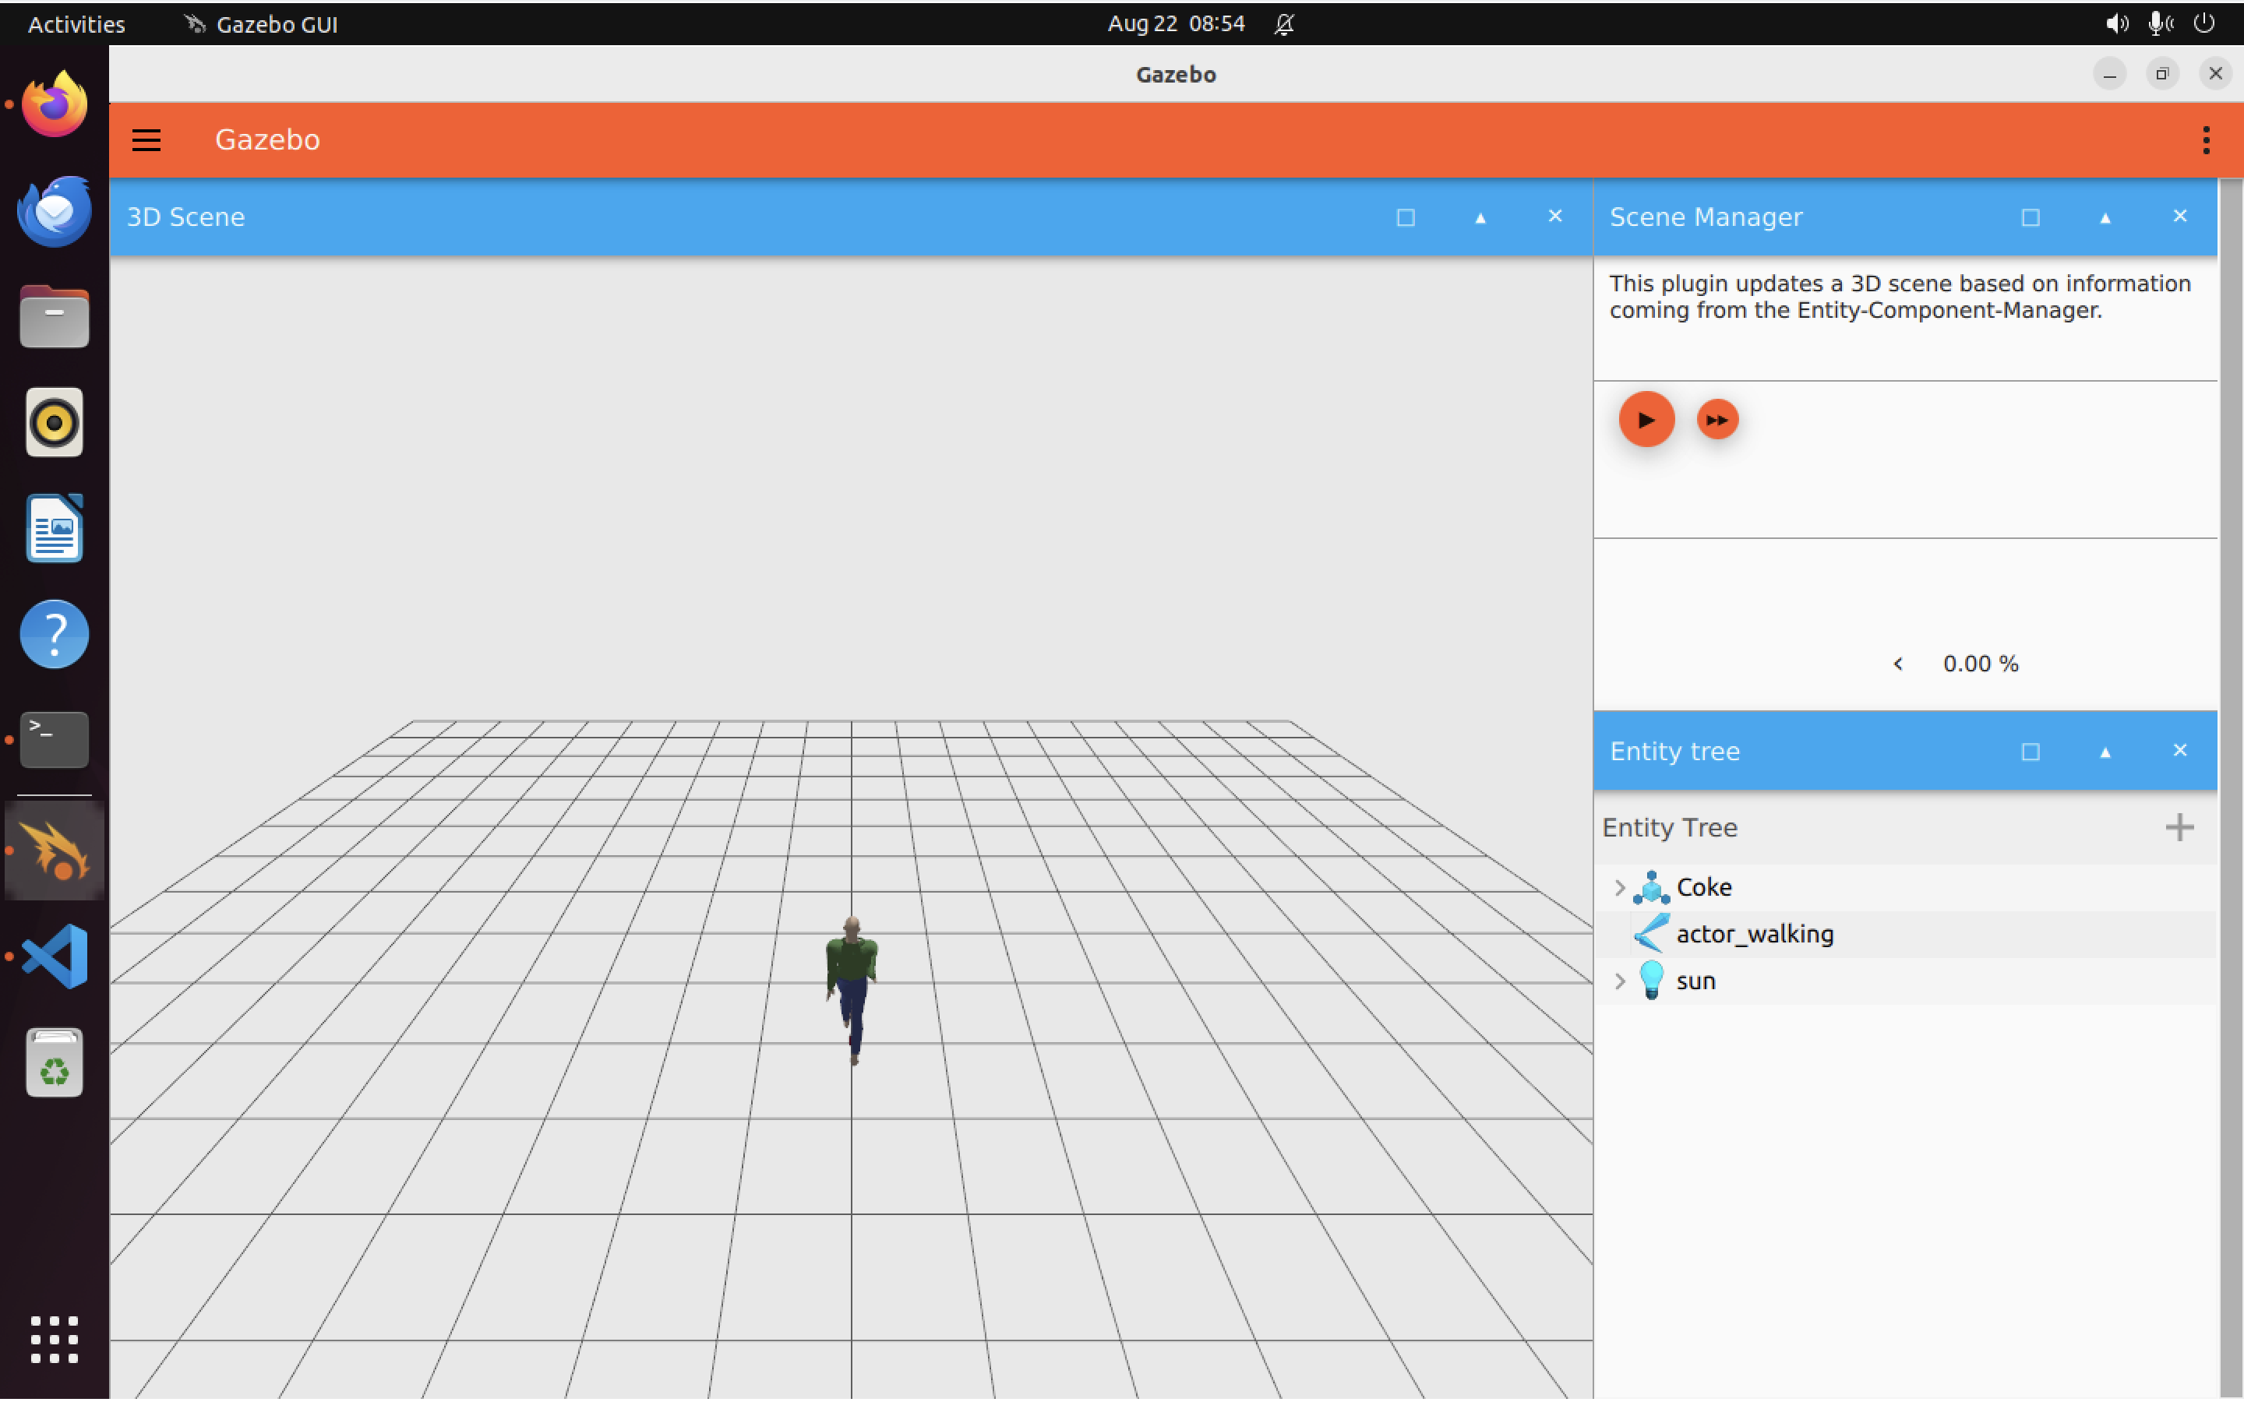Select actor_walking in the entity tree
This screenshot has height=1402, width=2244.
tap(1755, 934)
